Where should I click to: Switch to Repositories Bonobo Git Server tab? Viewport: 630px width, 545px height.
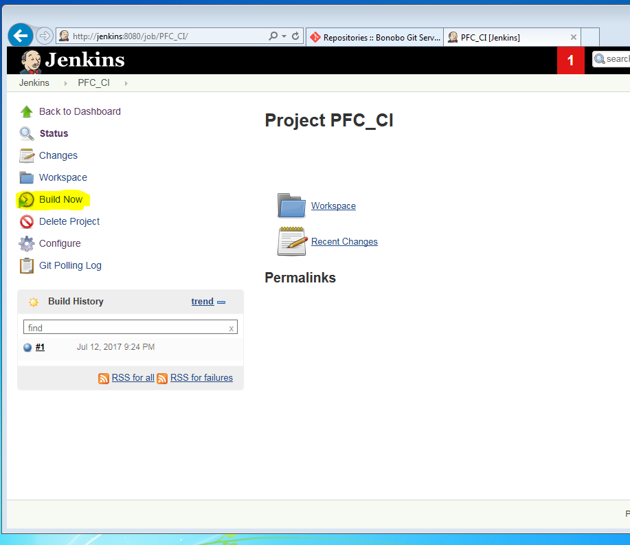tap(374, 37)
